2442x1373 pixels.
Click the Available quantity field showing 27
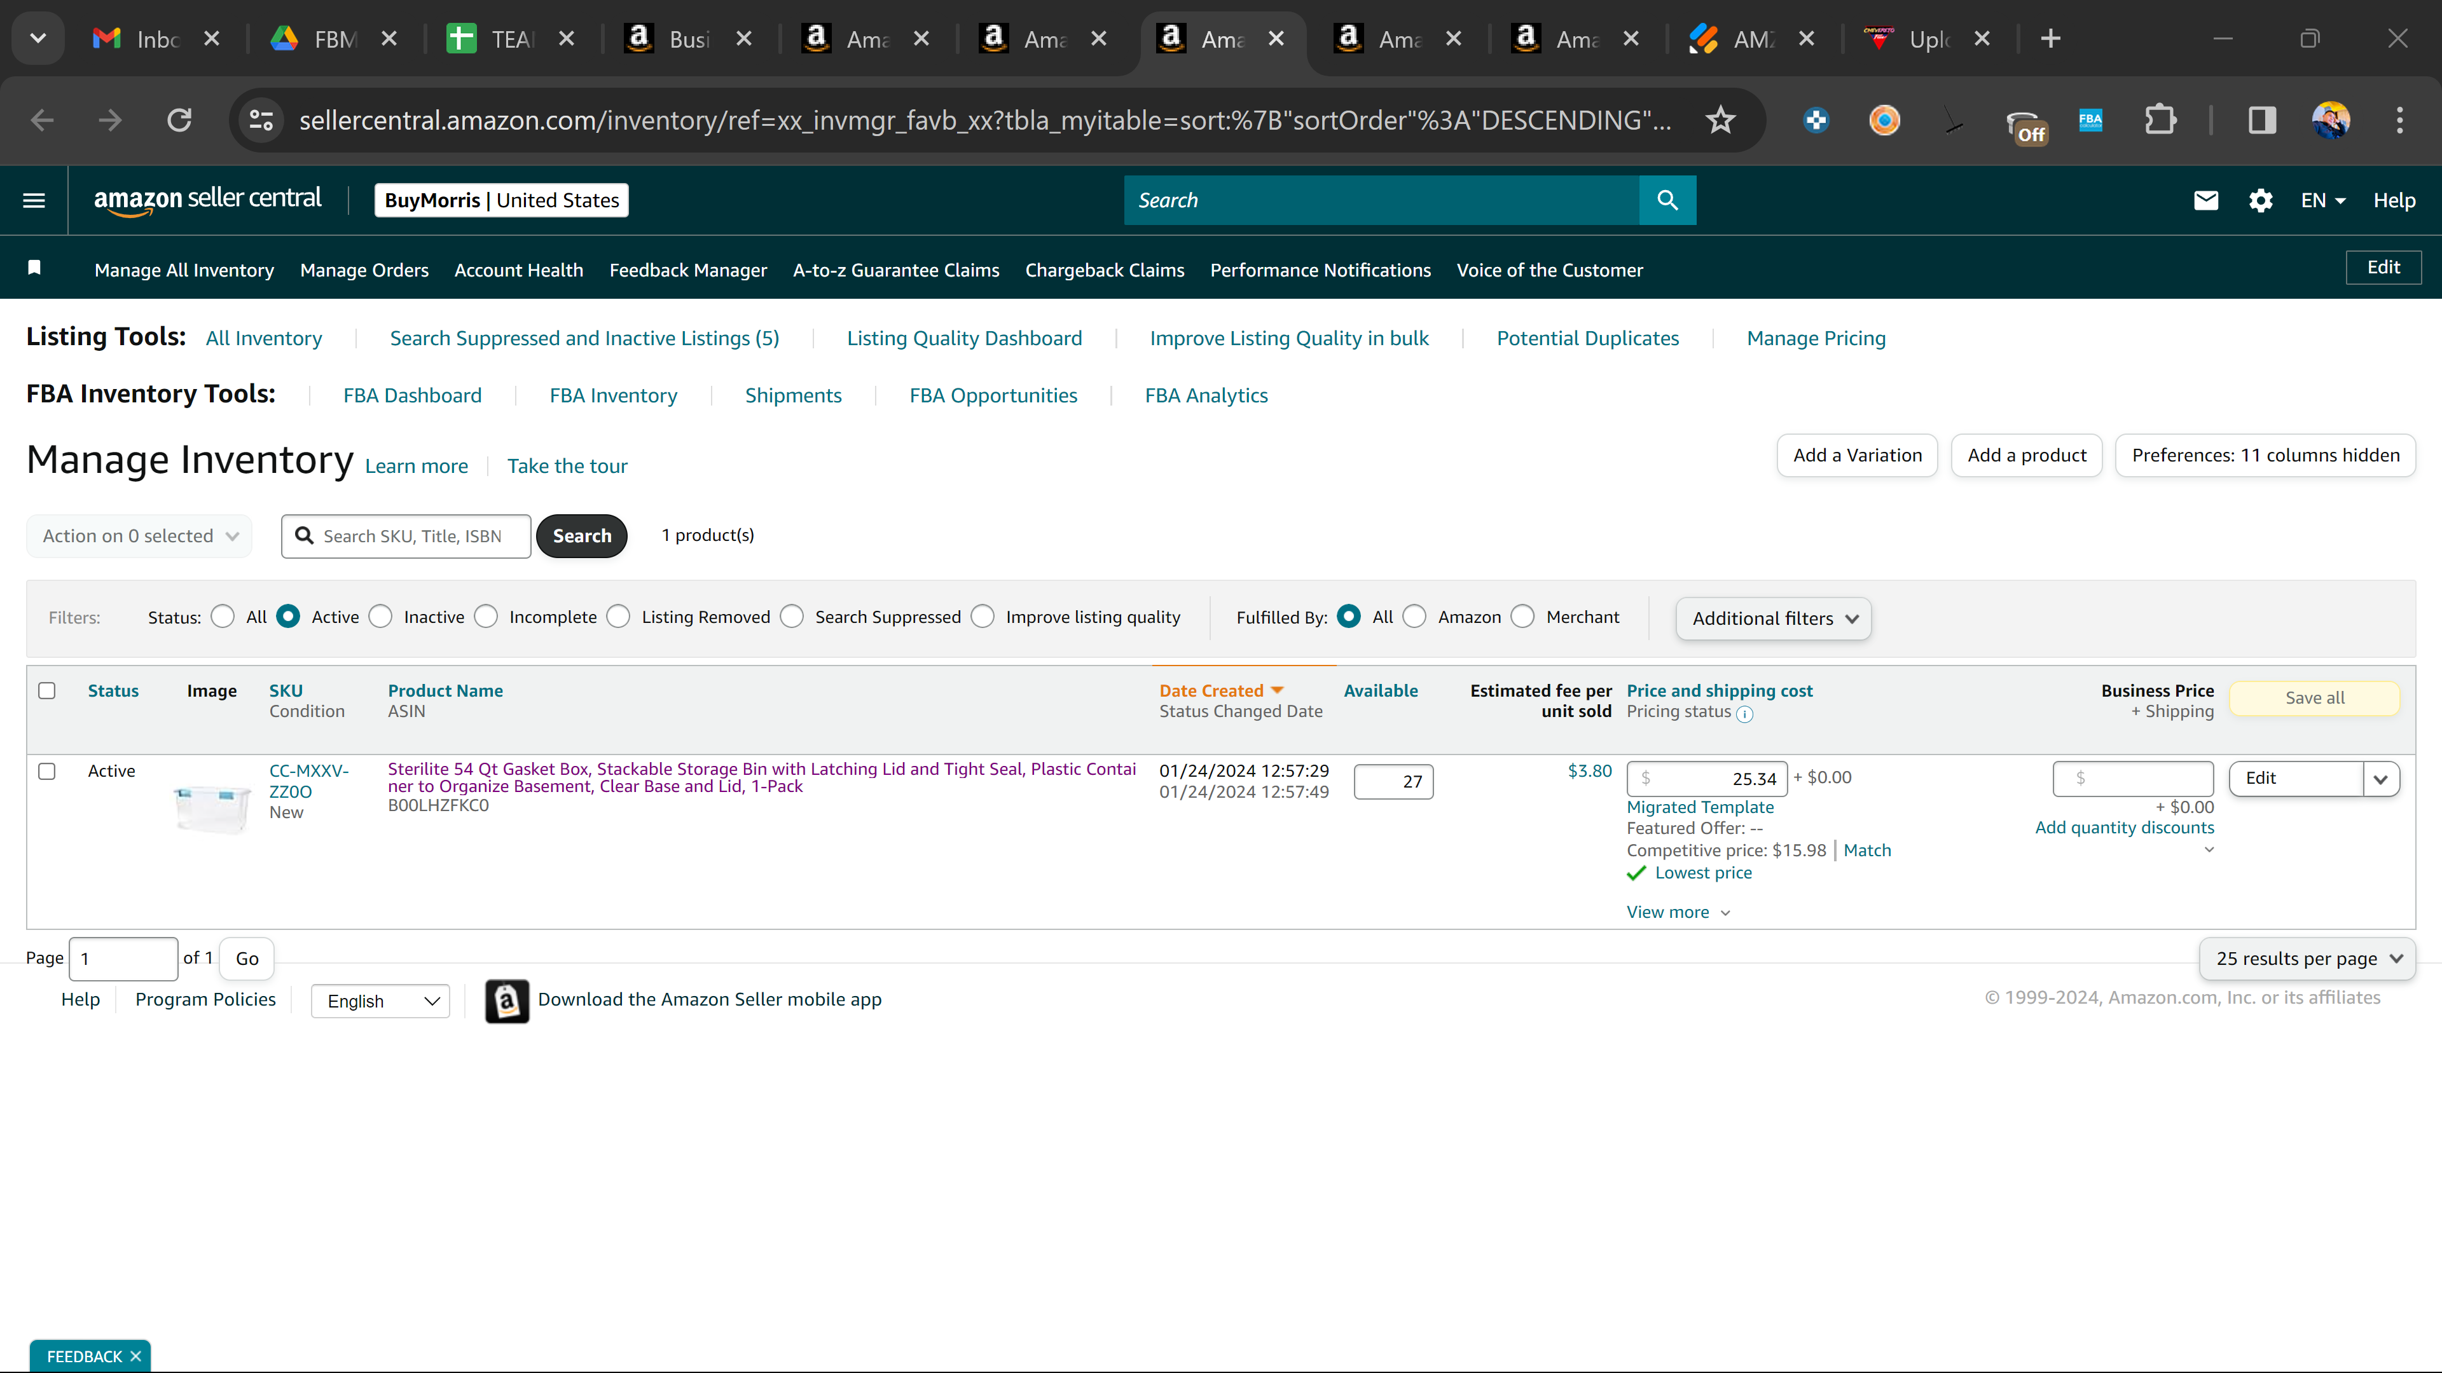pos(1393,782)
